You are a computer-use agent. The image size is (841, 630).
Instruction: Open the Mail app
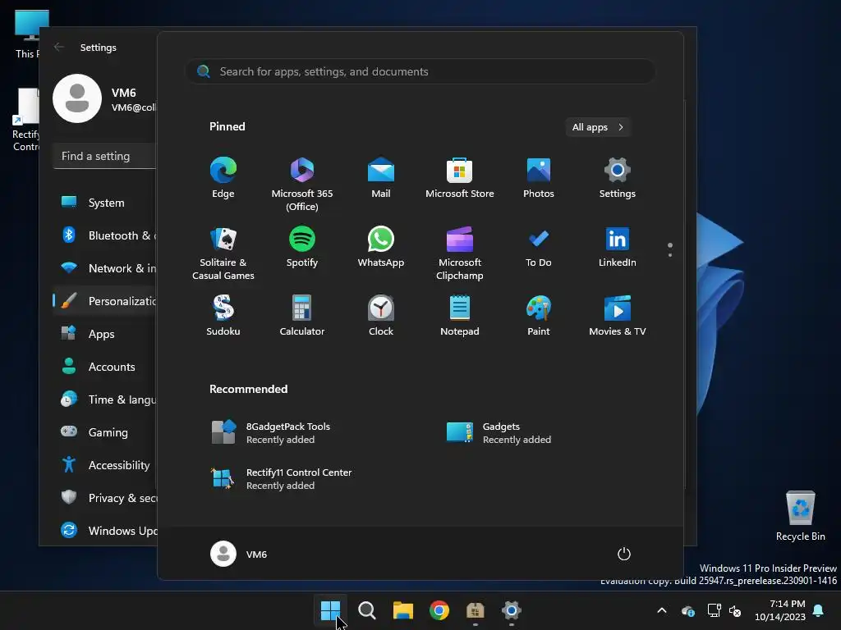coord(381,178)
